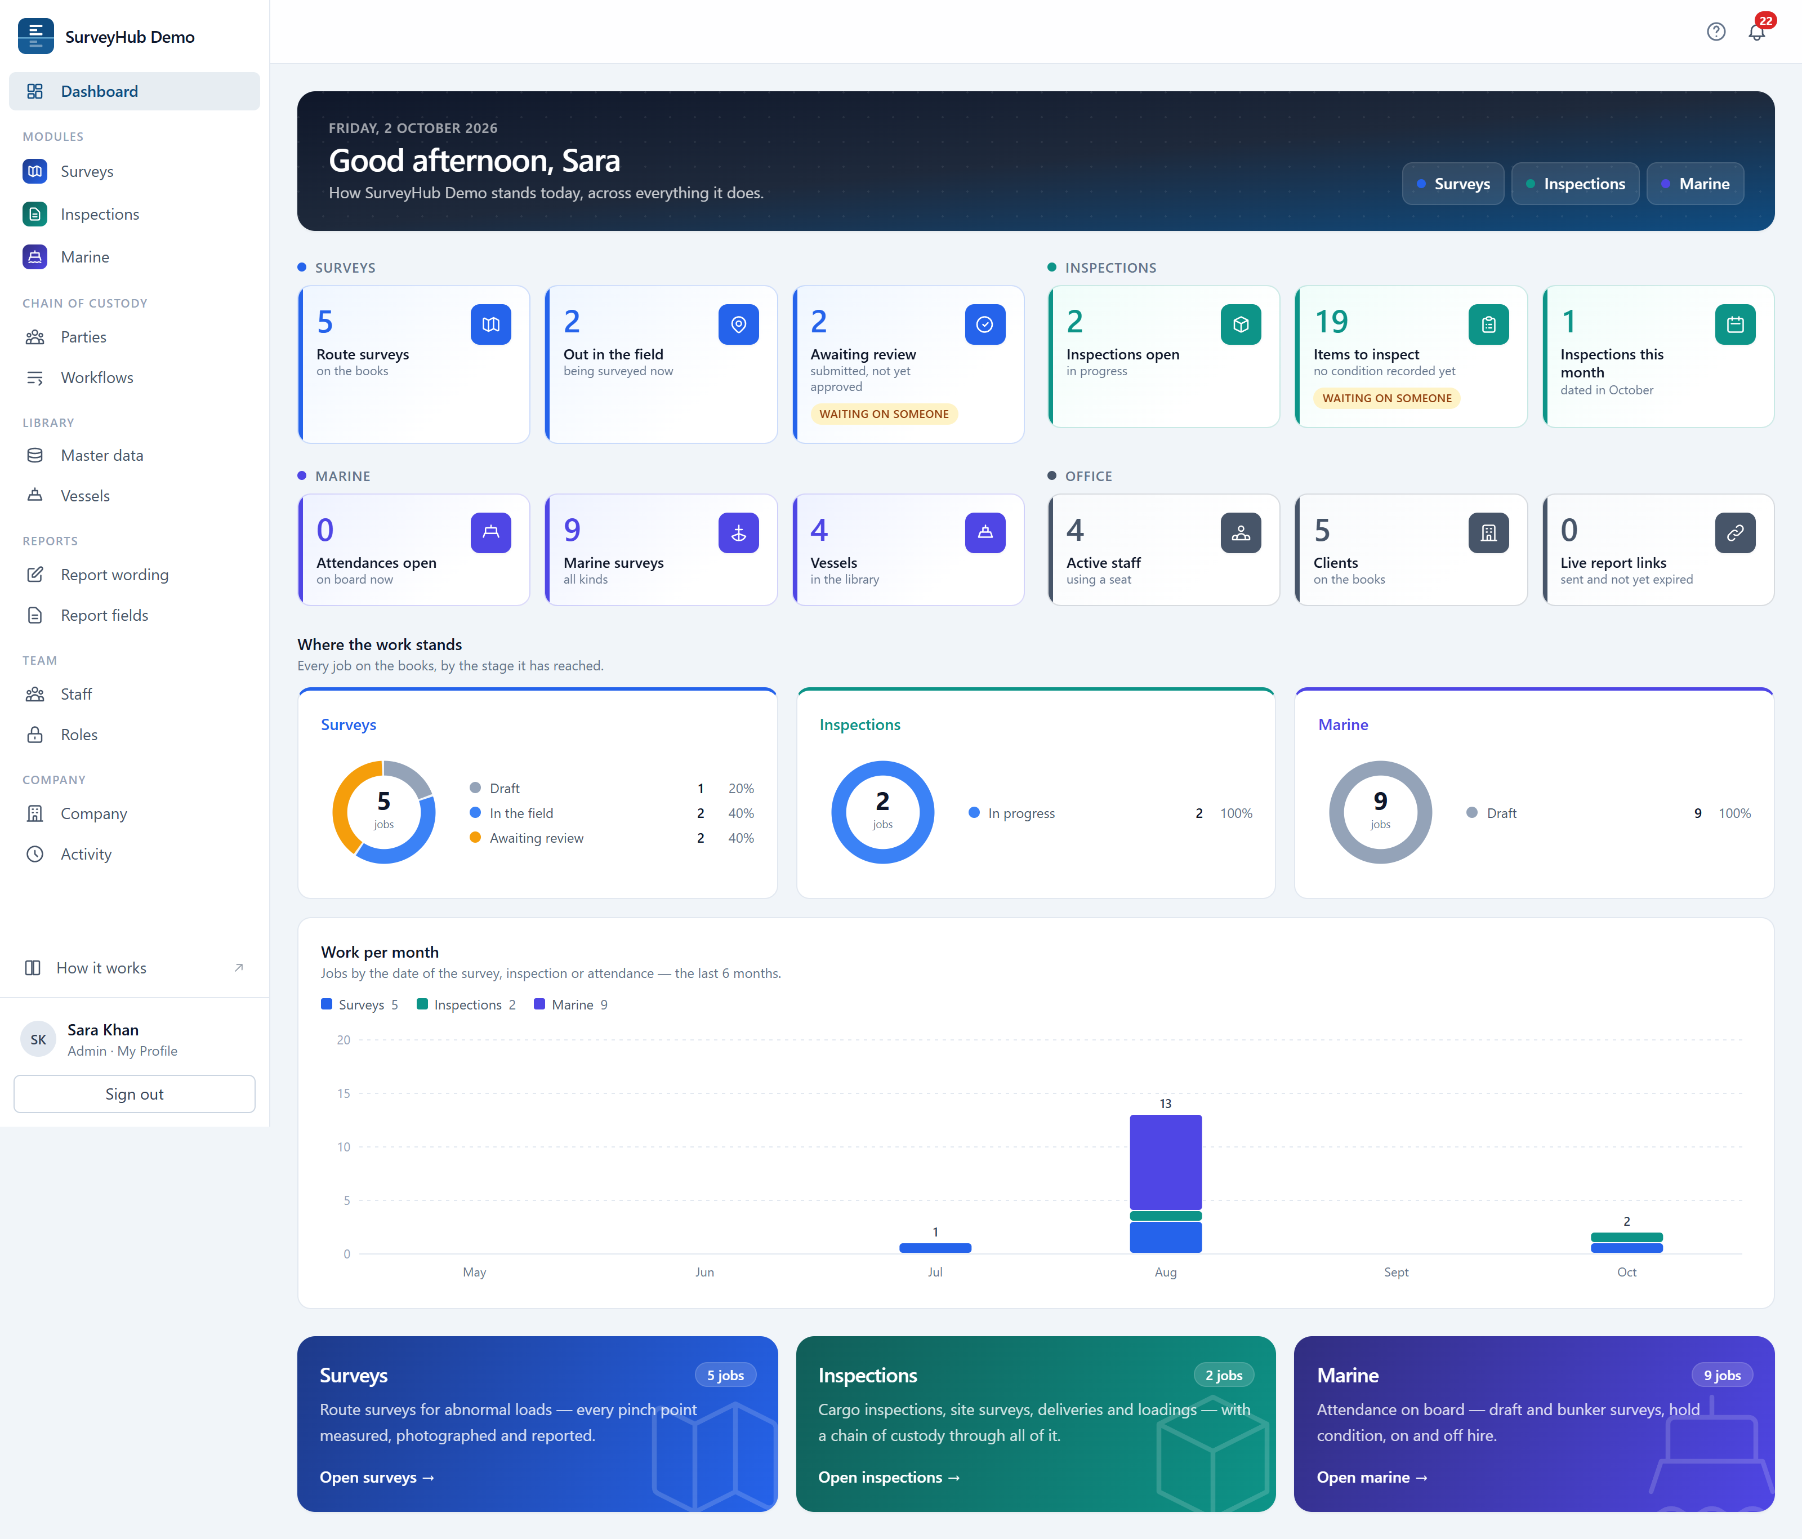Click the SurveyHub Demo logo icon
Screen dimensions: 1802x1539
coord(35,35)
